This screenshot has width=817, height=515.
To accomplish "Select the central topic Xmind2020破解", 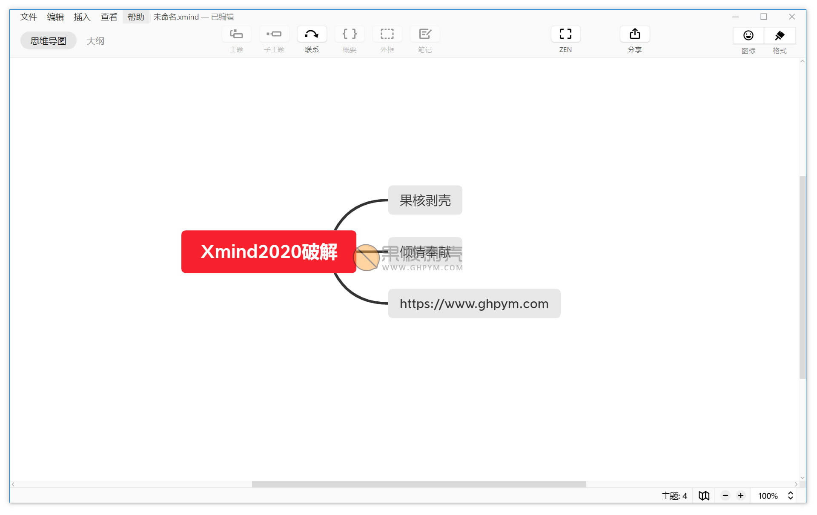I will (x=269, y=252).
